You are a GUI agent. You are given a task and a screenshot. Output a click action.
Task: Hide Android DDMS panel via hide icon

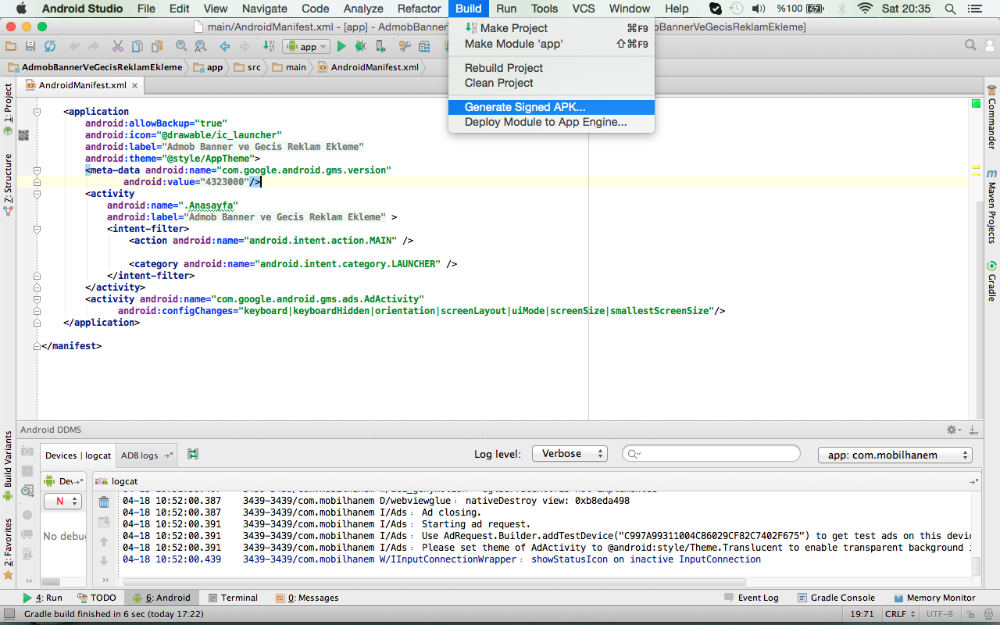[973, 430]
